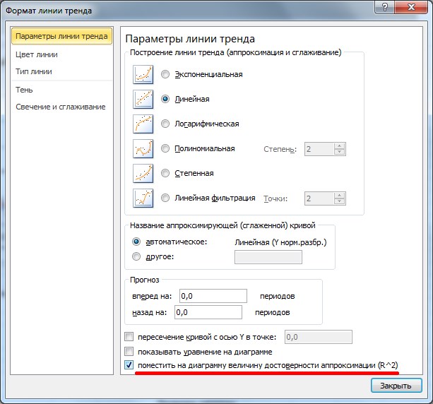The image size is (433, 404).
Task: Open Свечение и сглаживание section
Action: click(61, 107)
